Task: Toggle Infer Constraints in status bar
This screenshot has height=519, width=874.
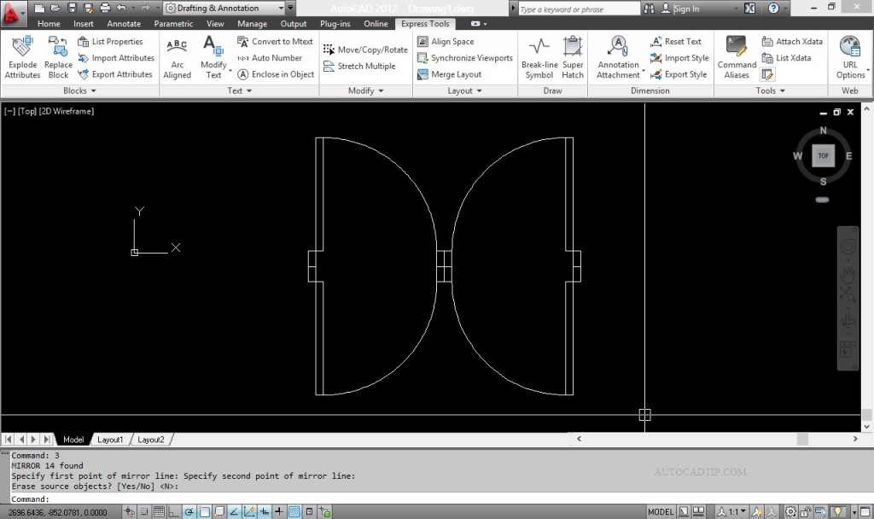Action: coord(130,512)
